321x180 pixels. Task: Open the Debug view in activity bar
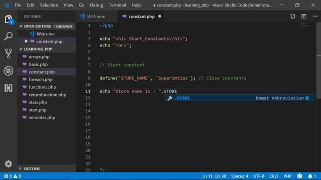[x=9, y=71]
